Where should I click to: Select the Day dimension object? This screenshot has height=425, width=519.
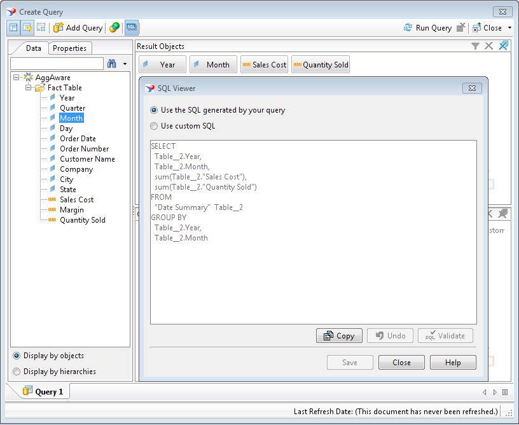(66, 129)
